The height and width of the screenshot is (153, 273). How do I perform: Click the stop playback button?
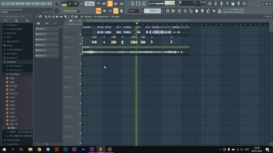[x=76, y=4]
